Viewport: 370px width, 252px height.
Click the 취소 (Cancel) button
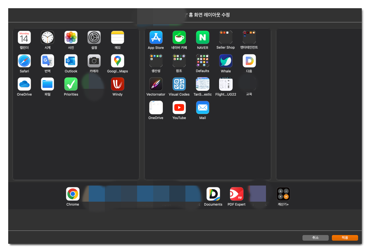[x=315, y=238]
